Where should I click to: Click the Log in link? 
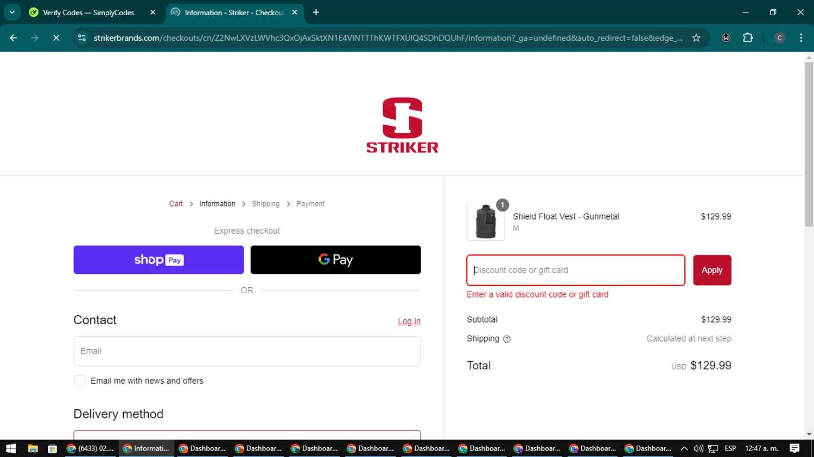[409, 321]
